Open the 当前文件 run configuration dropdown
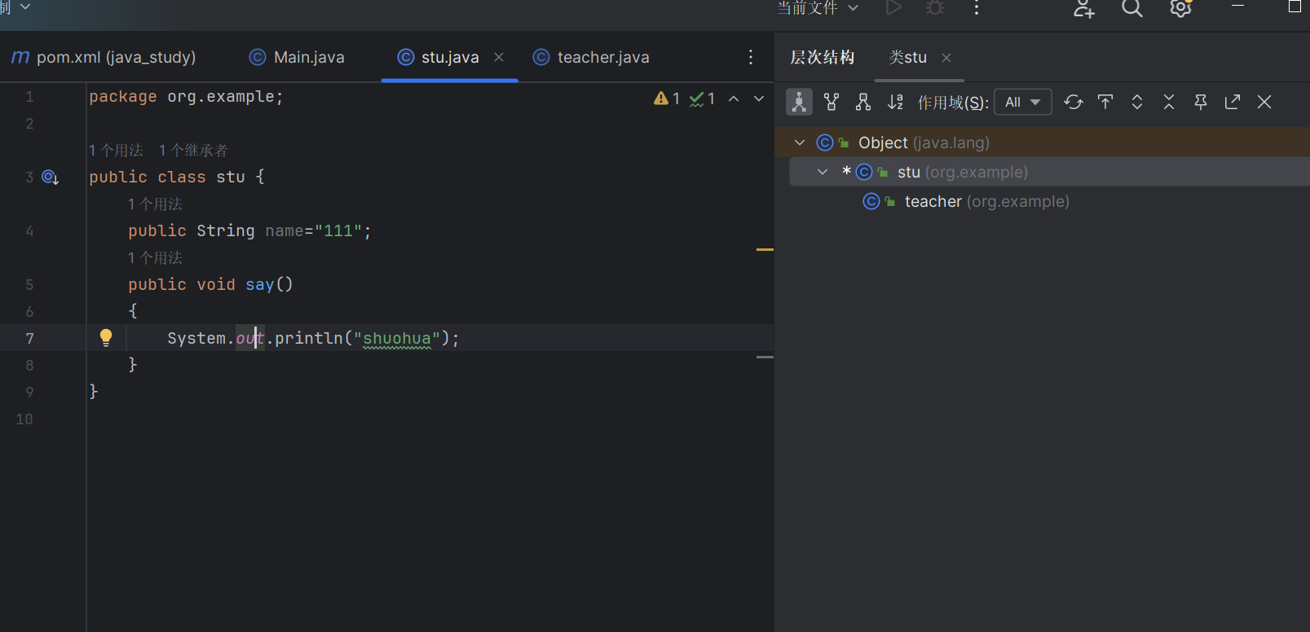The width and height of the screenshot is (1310, 632). [818, 8]
